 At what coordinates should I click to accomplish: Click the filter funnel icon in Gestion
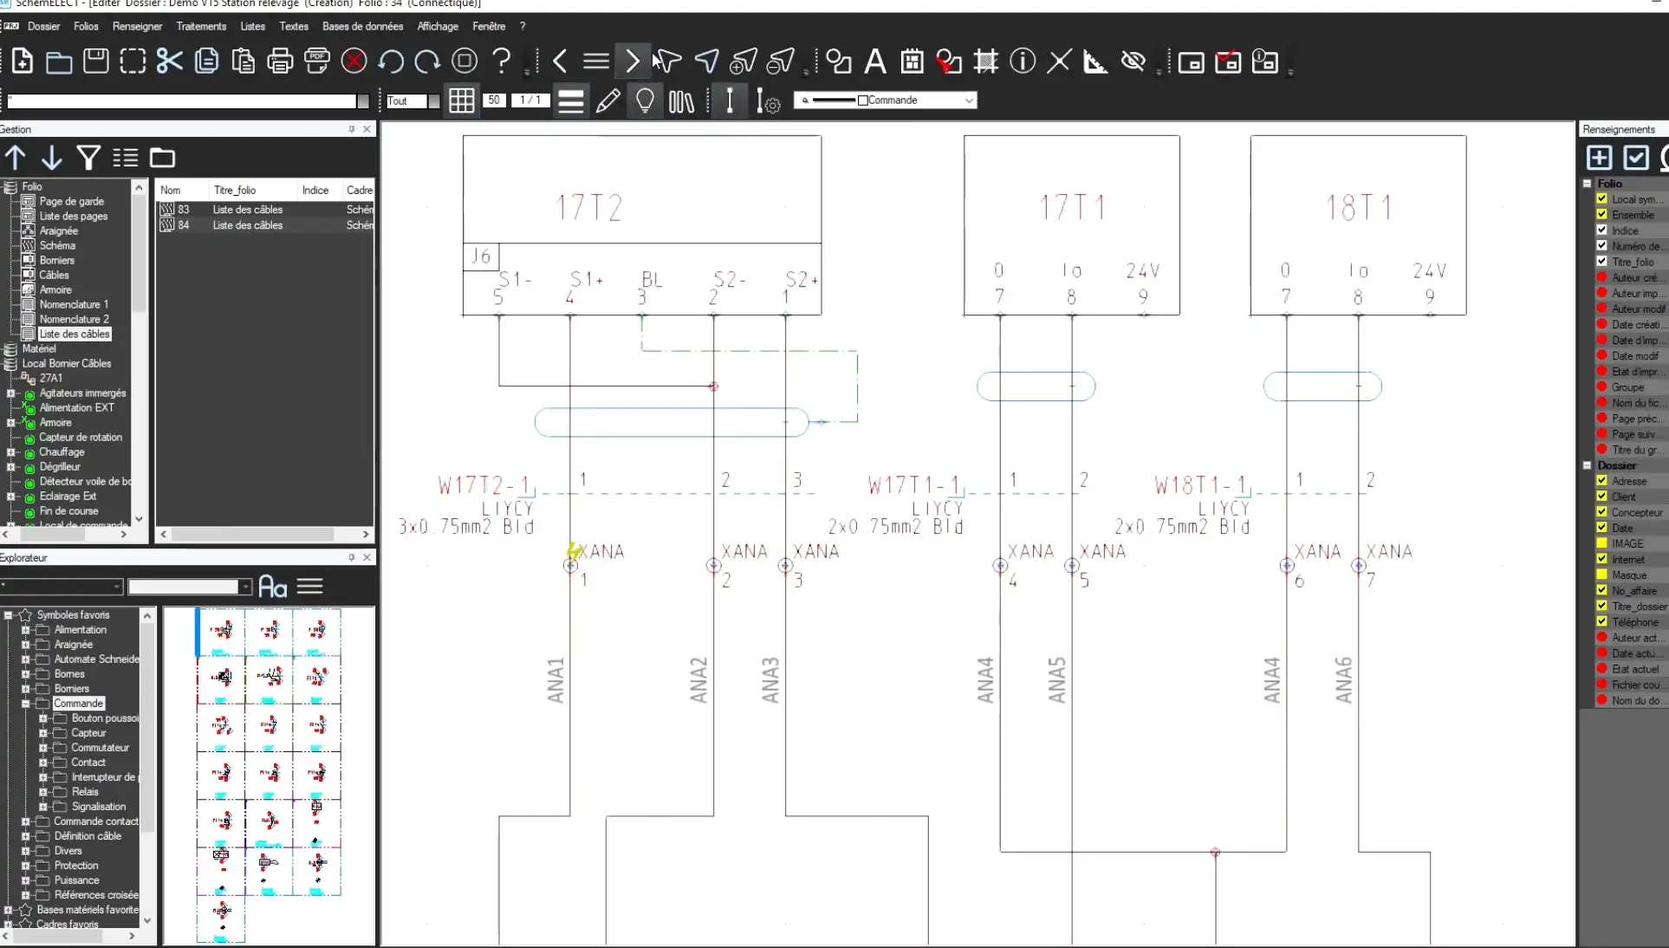click(x=88, y=158)
